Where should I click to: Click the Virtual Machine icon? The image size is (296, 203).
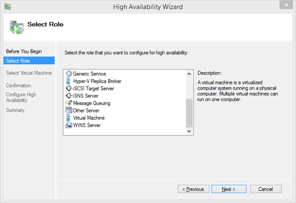click(x=69, y=118)
